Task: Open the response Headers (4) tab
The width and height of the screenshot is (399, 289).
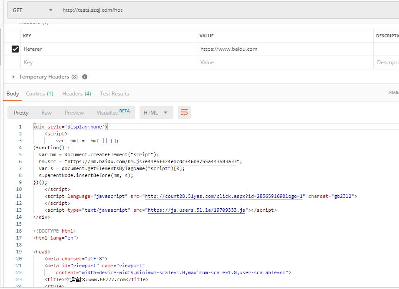Action: pos(76,94)
